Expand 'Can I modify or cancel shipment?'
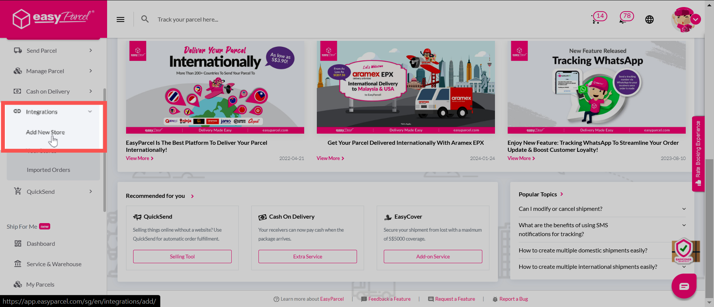This screenshot has width=714, height=307. point(684,209)
